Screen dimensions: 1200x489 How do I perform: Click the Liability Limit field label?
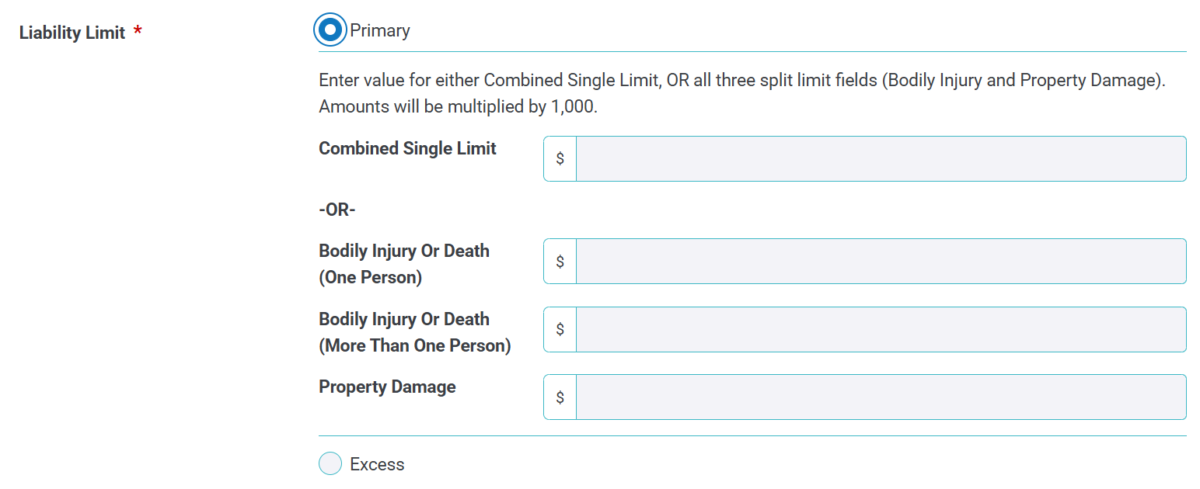pyautogui.click(x=70, y=32)
